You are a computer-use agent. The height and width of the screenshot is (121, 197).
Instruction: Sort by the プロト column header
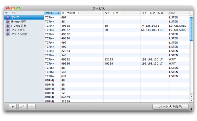click(x=52, y=13)
